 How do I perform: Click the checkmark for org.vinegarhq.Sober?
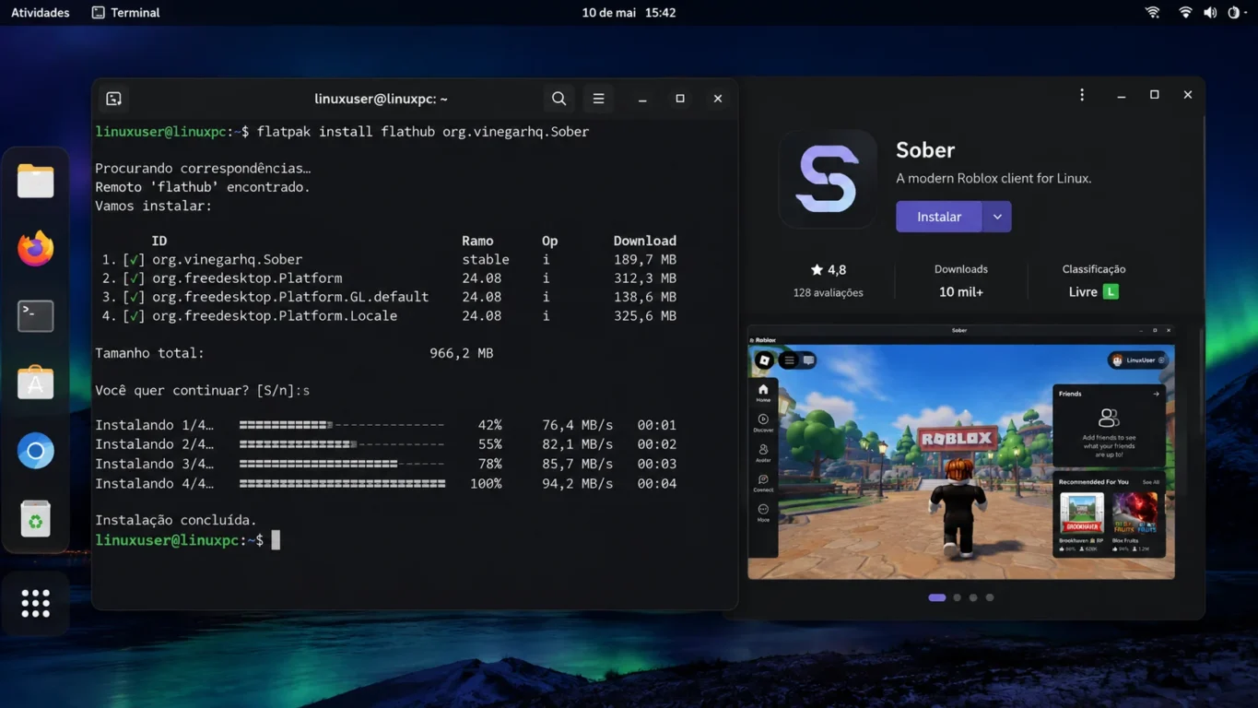pos(134,260)
